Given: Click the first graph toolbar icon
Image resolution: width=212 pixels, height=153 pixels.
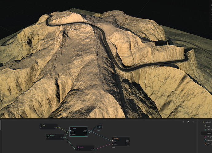Looking at the screenshot, I should pos(183,122).
